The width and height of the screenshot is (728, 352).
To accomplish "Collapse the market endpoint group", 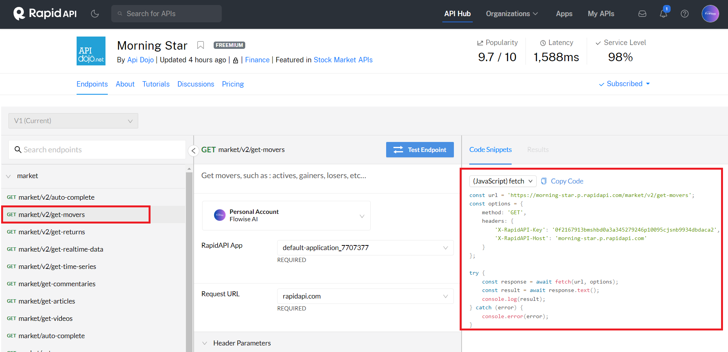I will [8, 176].
